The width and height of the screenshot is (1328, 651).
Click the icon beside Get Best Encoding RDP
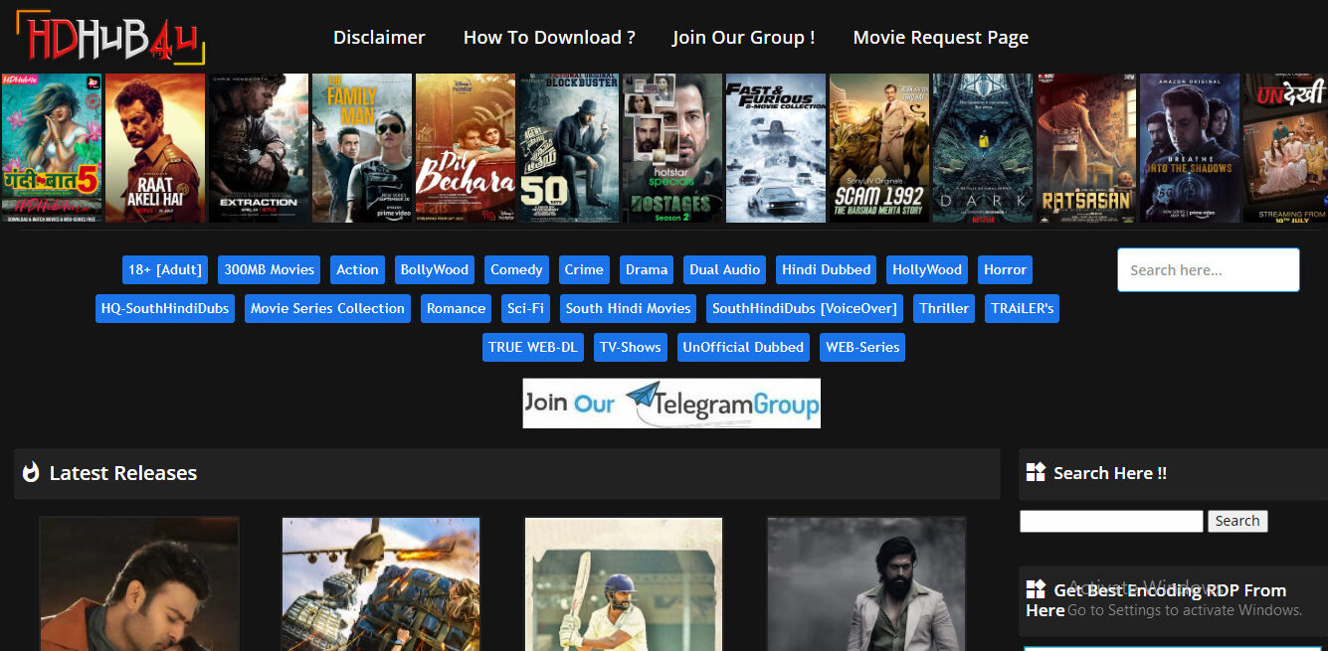pos(1036,589)
